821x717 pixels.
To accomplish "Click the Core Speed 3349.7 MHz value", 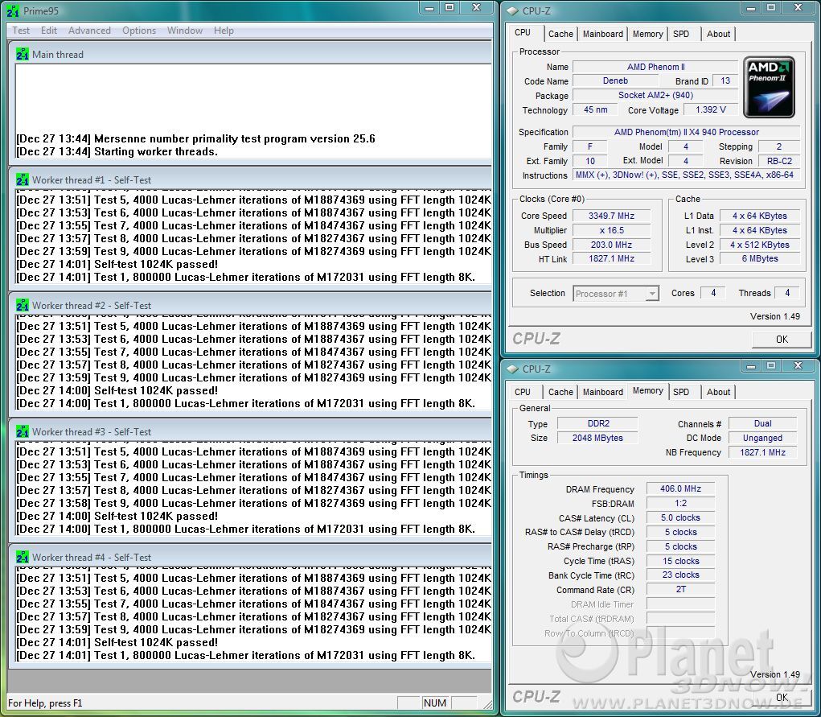I will tap(611, 216).
